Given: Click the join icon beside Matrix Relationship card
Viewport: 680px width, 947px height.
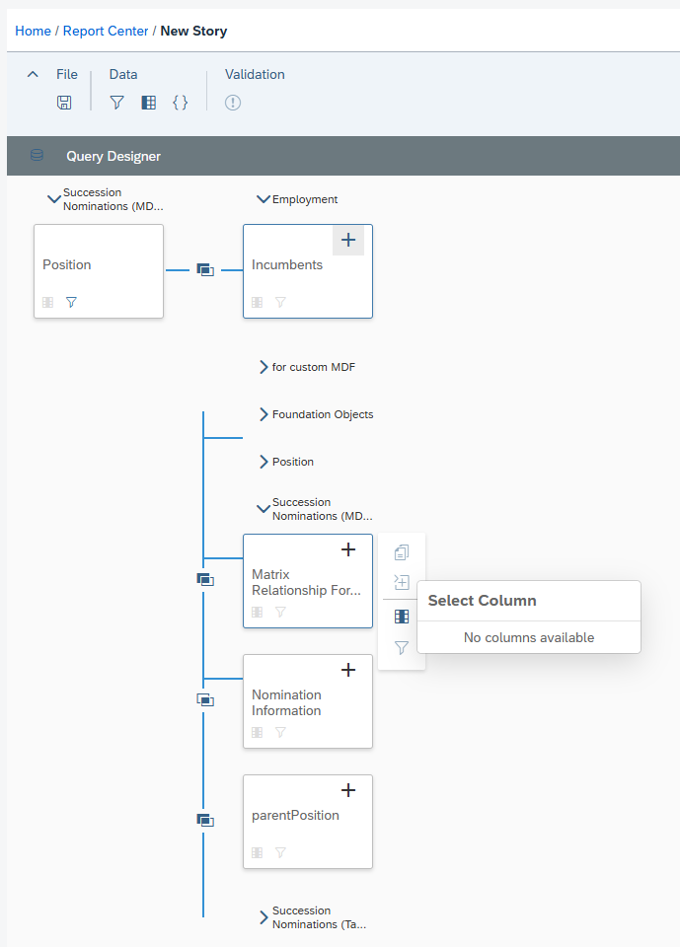Looking at the screenshot, I should 205,580.
